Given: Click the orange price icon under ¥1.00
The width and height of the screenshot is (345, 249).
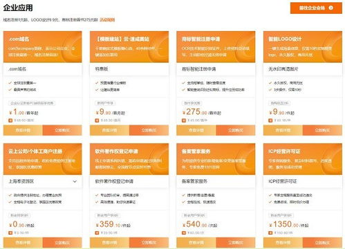Looking at the screenshot, I should coord(10,120).
